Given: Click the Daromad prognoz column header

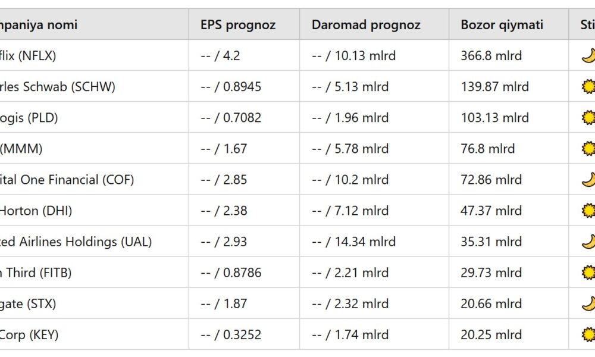Looking at the screenshot, I should coord(366,25).
